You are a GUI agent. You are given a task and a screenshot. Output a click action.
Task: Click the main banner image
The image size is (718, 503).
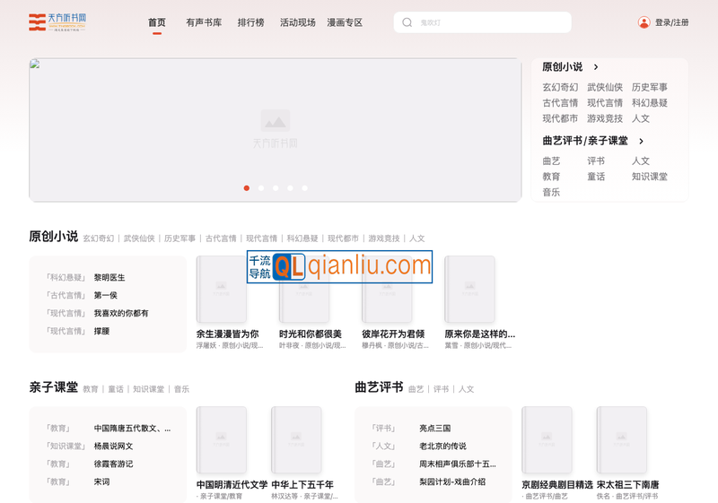pos(276,129)
